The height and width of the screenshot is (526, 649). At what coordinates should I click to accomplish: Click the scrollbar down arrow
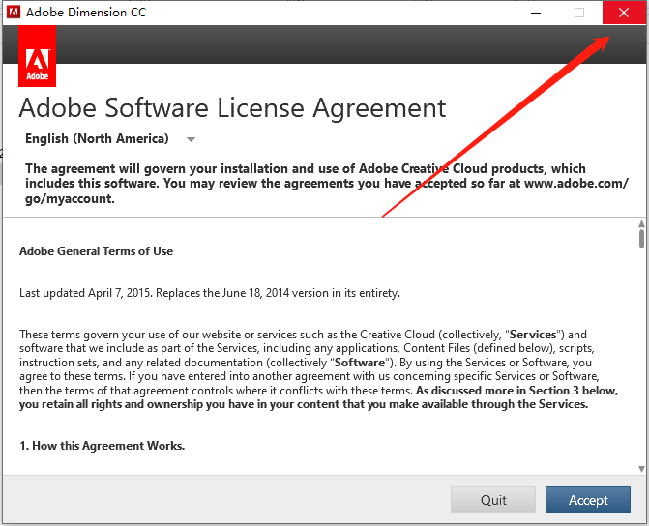pos(641,469)
